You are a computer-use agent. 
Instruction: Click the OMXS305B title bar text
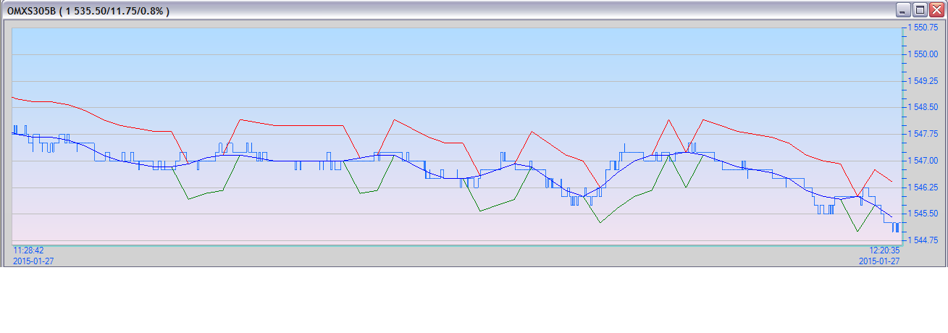88,10
